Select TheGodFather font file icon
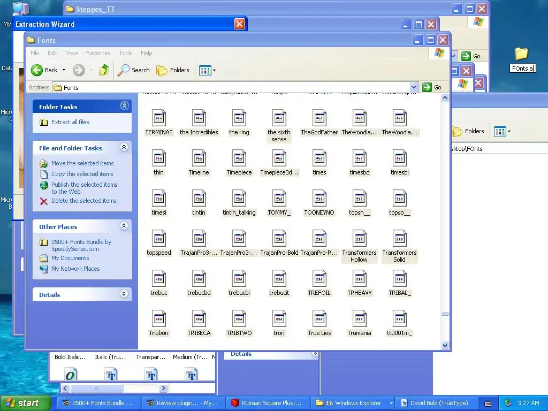The image size is (548, 411). (319, 118)
